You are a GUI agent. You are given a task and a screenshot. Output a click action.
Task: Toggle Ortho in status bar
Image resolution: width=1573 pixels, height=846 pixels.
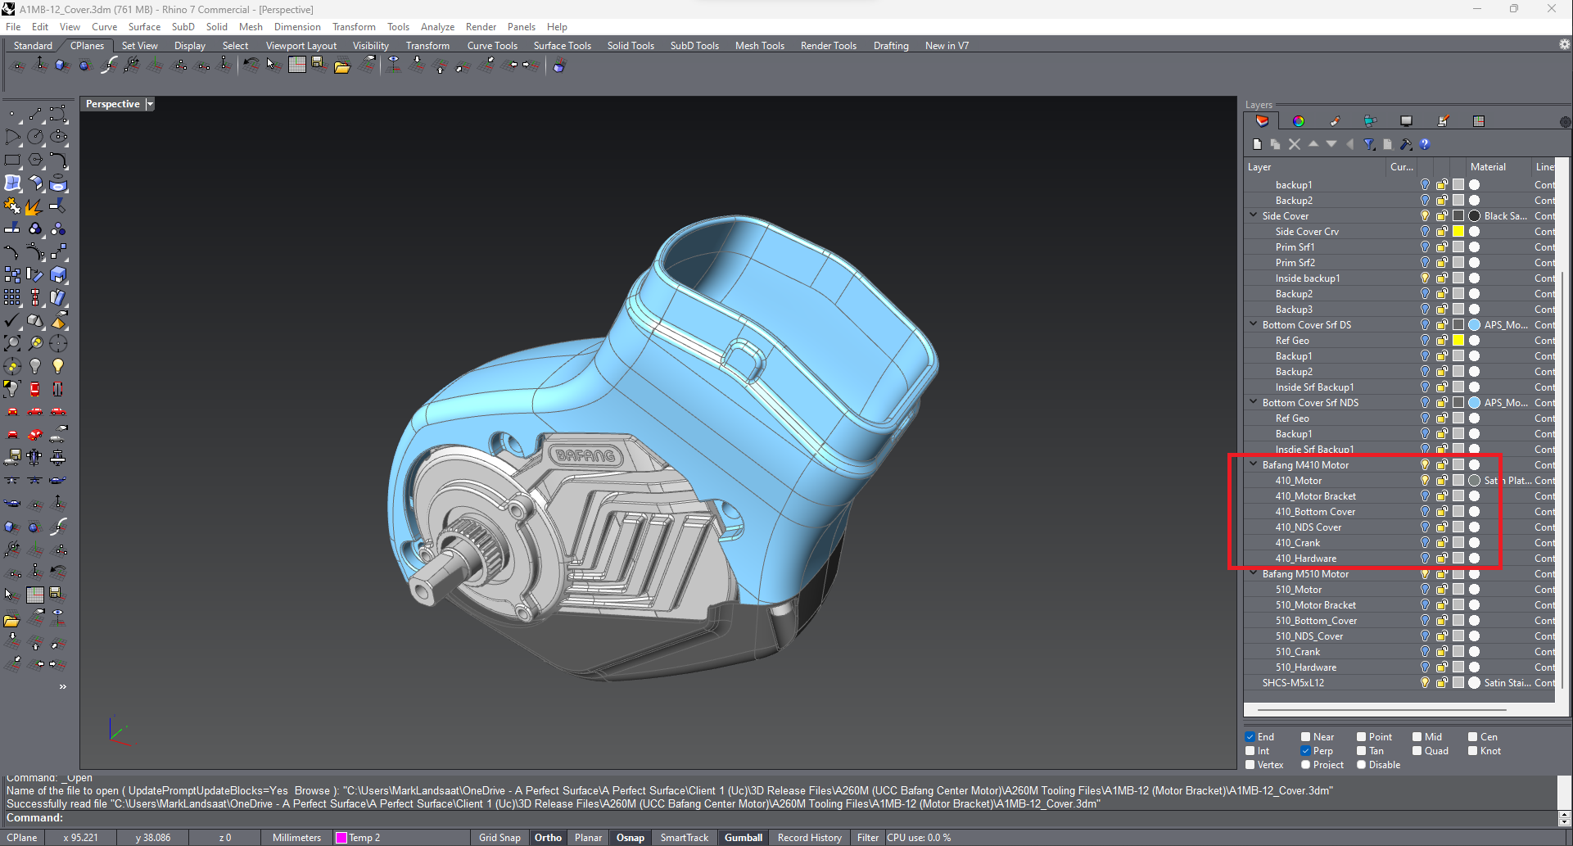(548, 838)
